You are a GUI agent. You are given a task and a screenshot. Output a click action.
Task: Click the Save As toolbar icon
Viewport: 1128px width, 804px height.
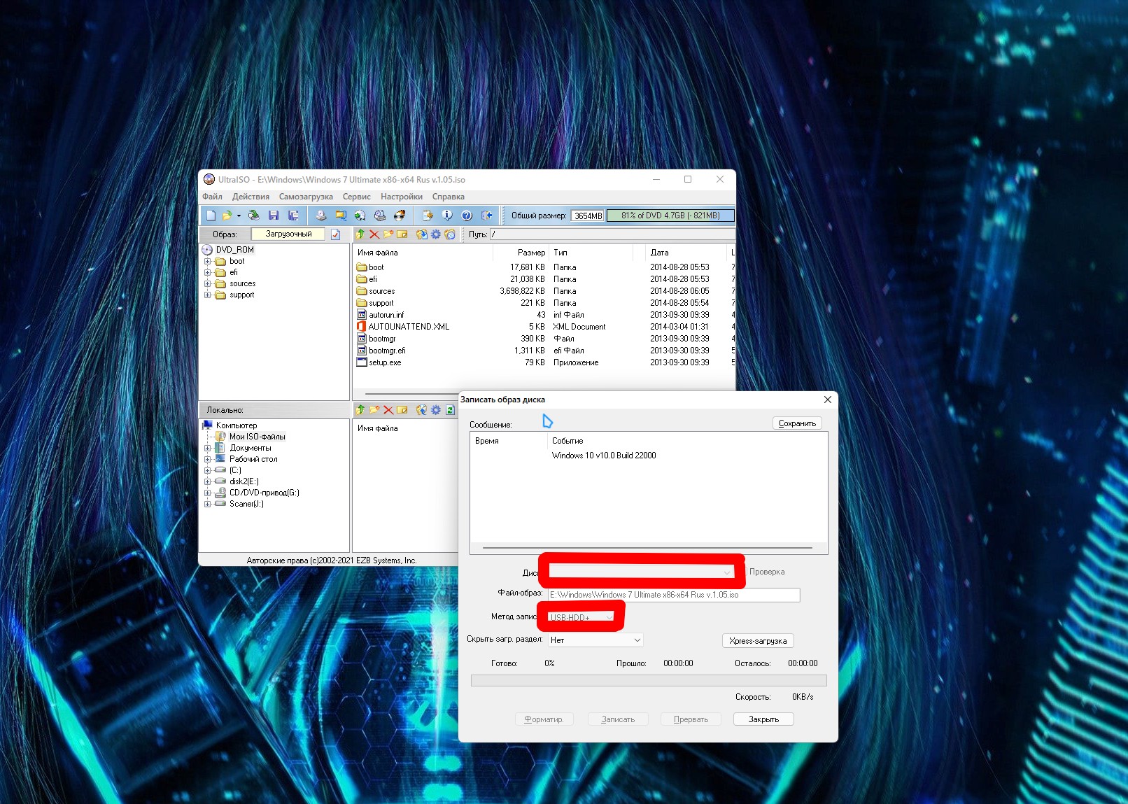click(293, 216)
